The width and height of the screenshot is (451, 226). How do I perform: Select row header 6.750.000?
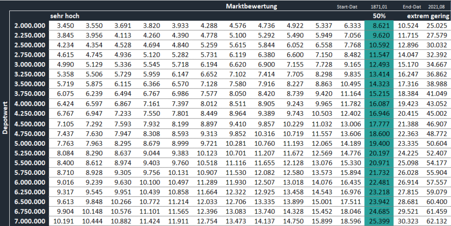point(30,211)
